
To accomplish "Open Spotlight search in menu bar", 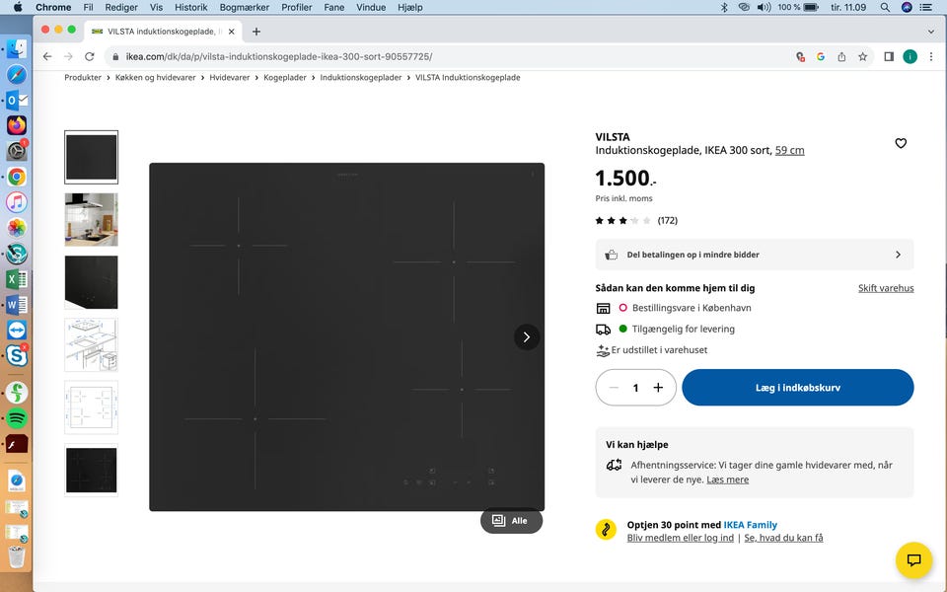I will pos(885,7).
